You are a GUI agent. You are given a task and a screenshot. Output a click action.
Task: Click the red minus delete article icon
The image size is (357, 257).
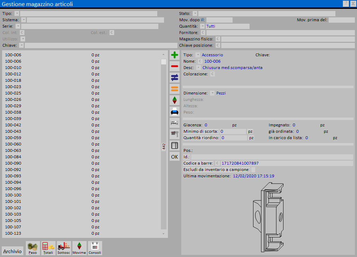tap(175, 66)
